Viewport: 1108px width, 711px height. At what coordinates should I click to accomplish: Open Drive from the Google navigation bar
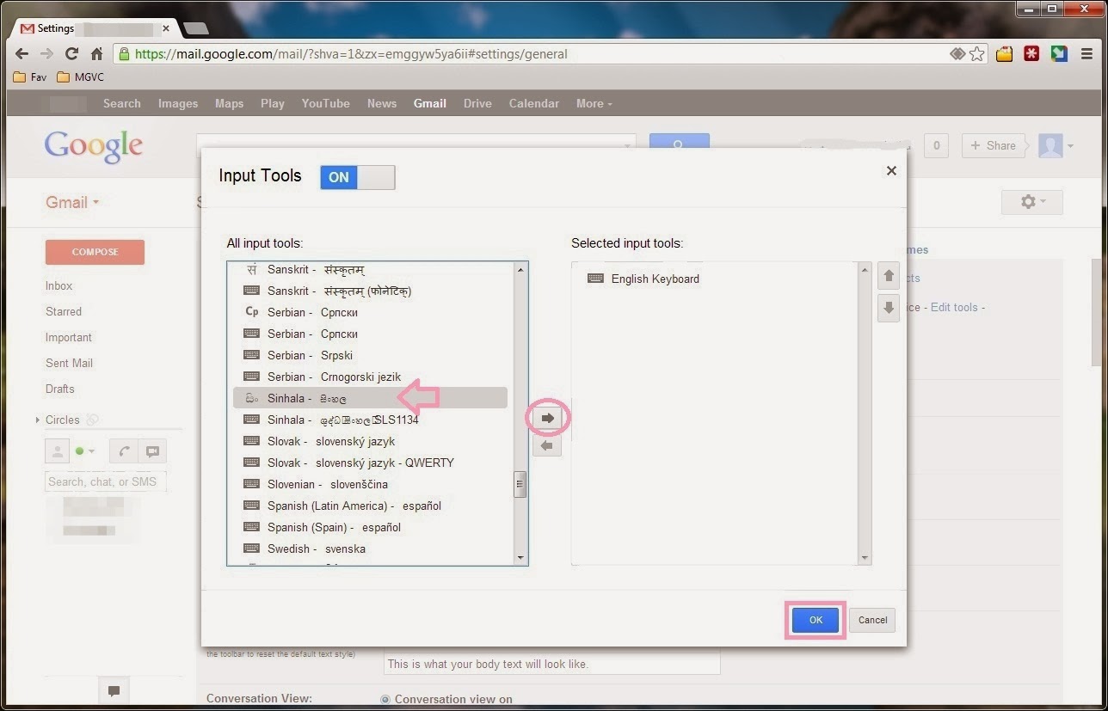coord(477,103)
